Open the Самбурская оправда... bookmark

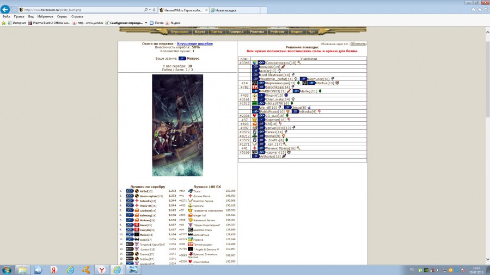tap(124, 23)
